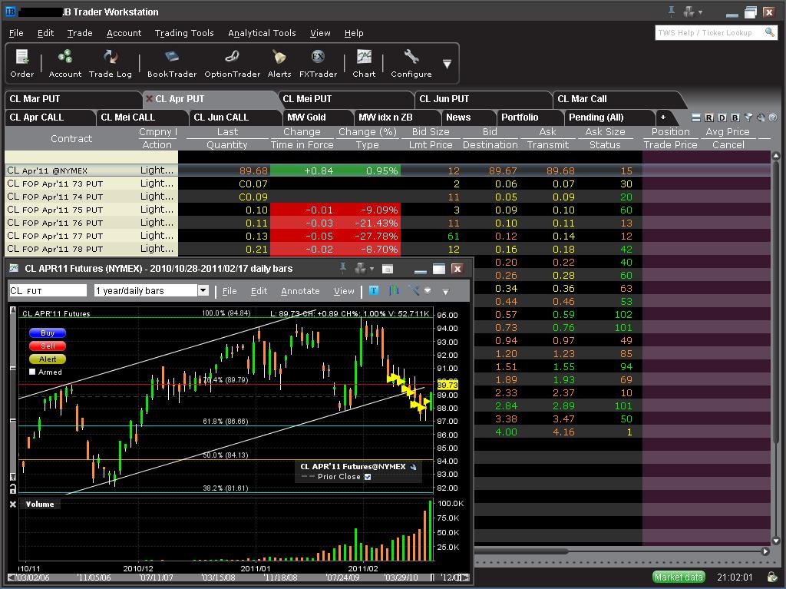Screen dimensions: 786x589
Task: Pin the chart window with pushpin icon
Action: coord(343,268)
